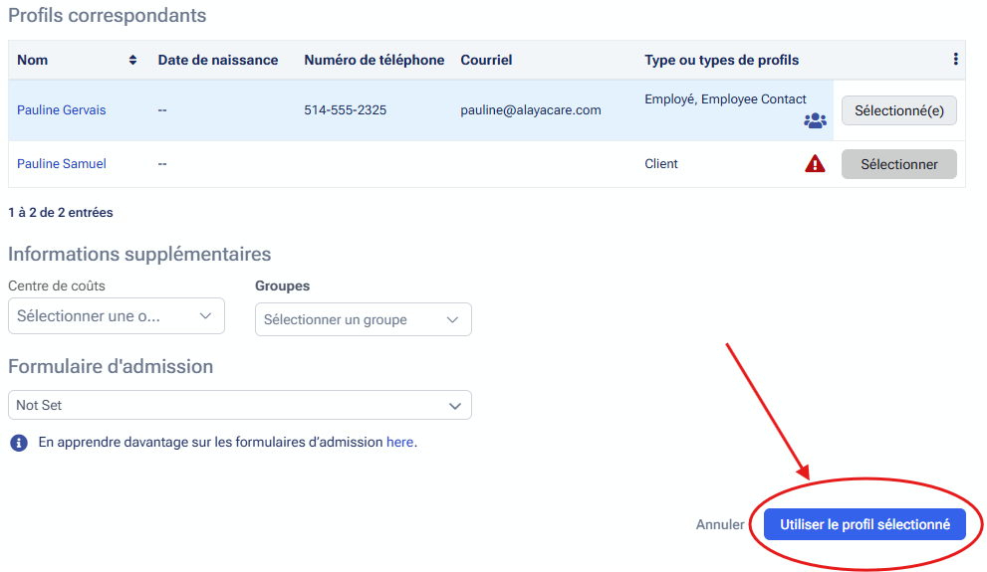987x572 pixels.
Task: Click email pauline@alayacare.com
Action: [531, 110]
